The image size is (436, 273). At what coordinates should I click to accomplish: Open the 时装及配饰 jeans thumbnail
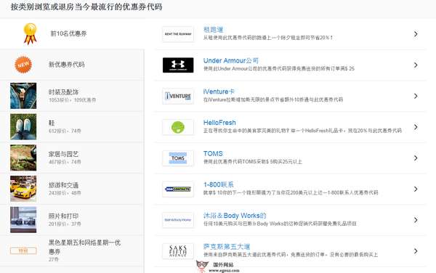click(x=23, y=96)
